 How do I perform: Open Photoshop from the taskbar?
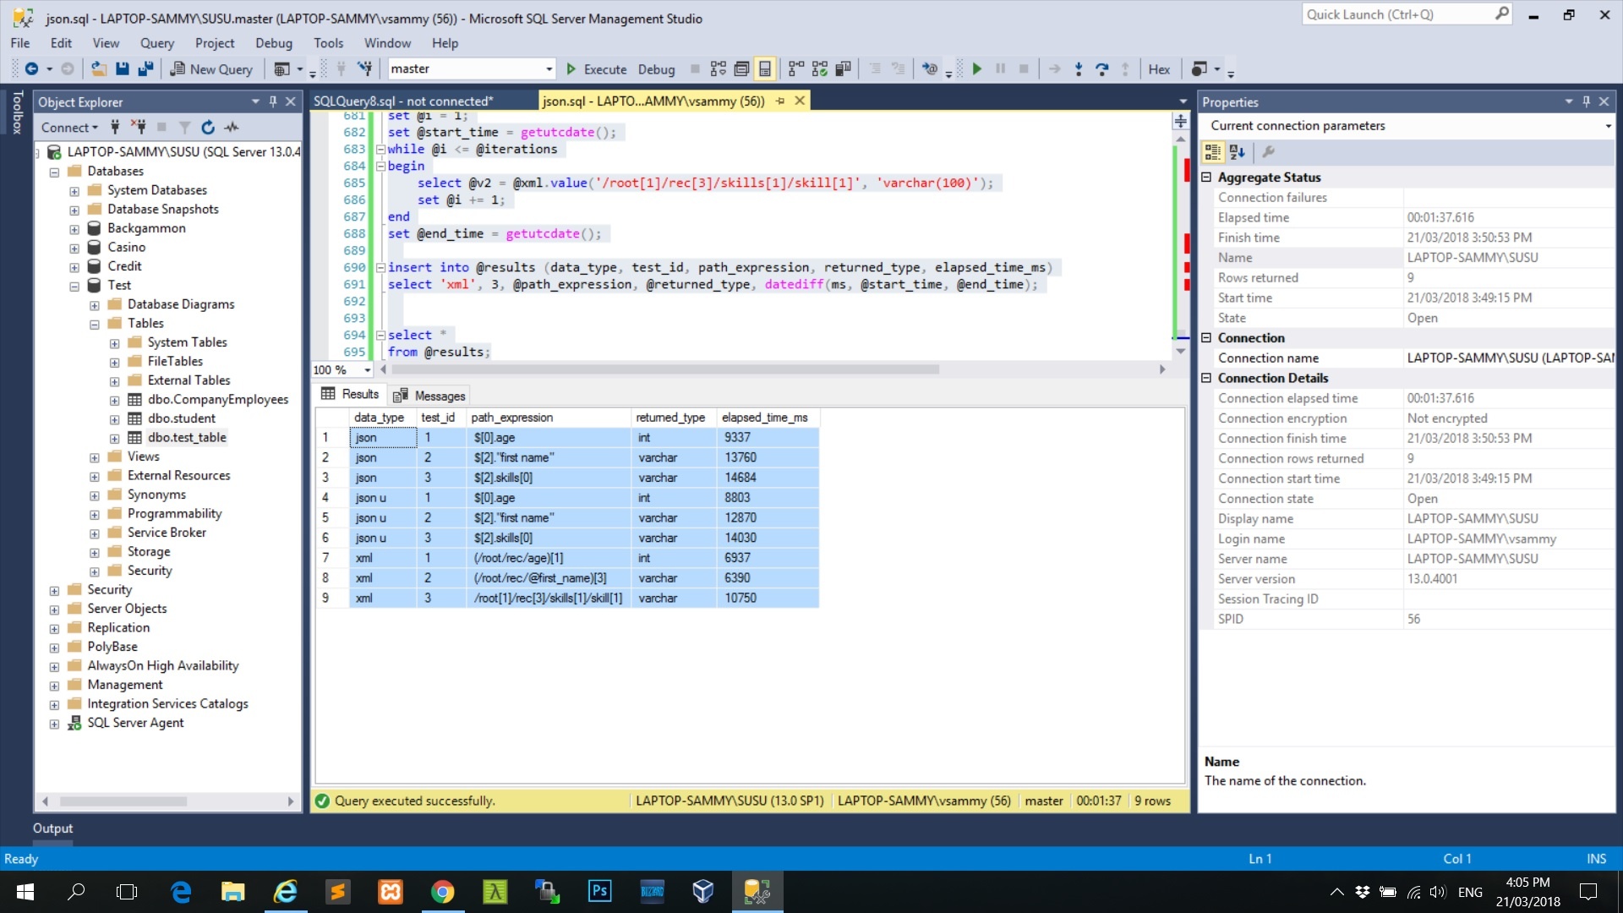[599, 892]
